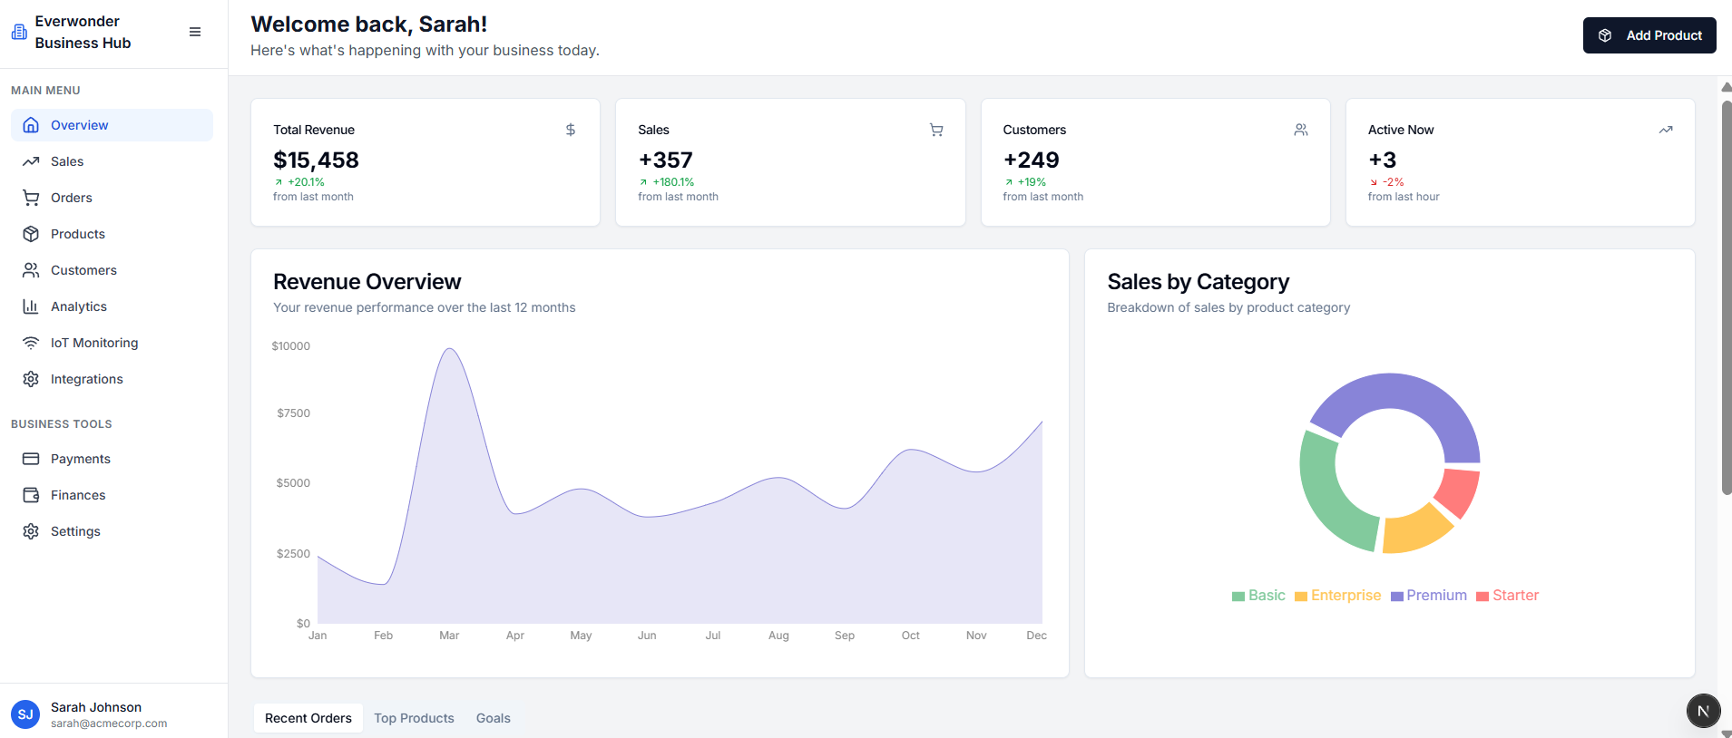Click the dollar icon on Total Revenue card

[571, 130]
